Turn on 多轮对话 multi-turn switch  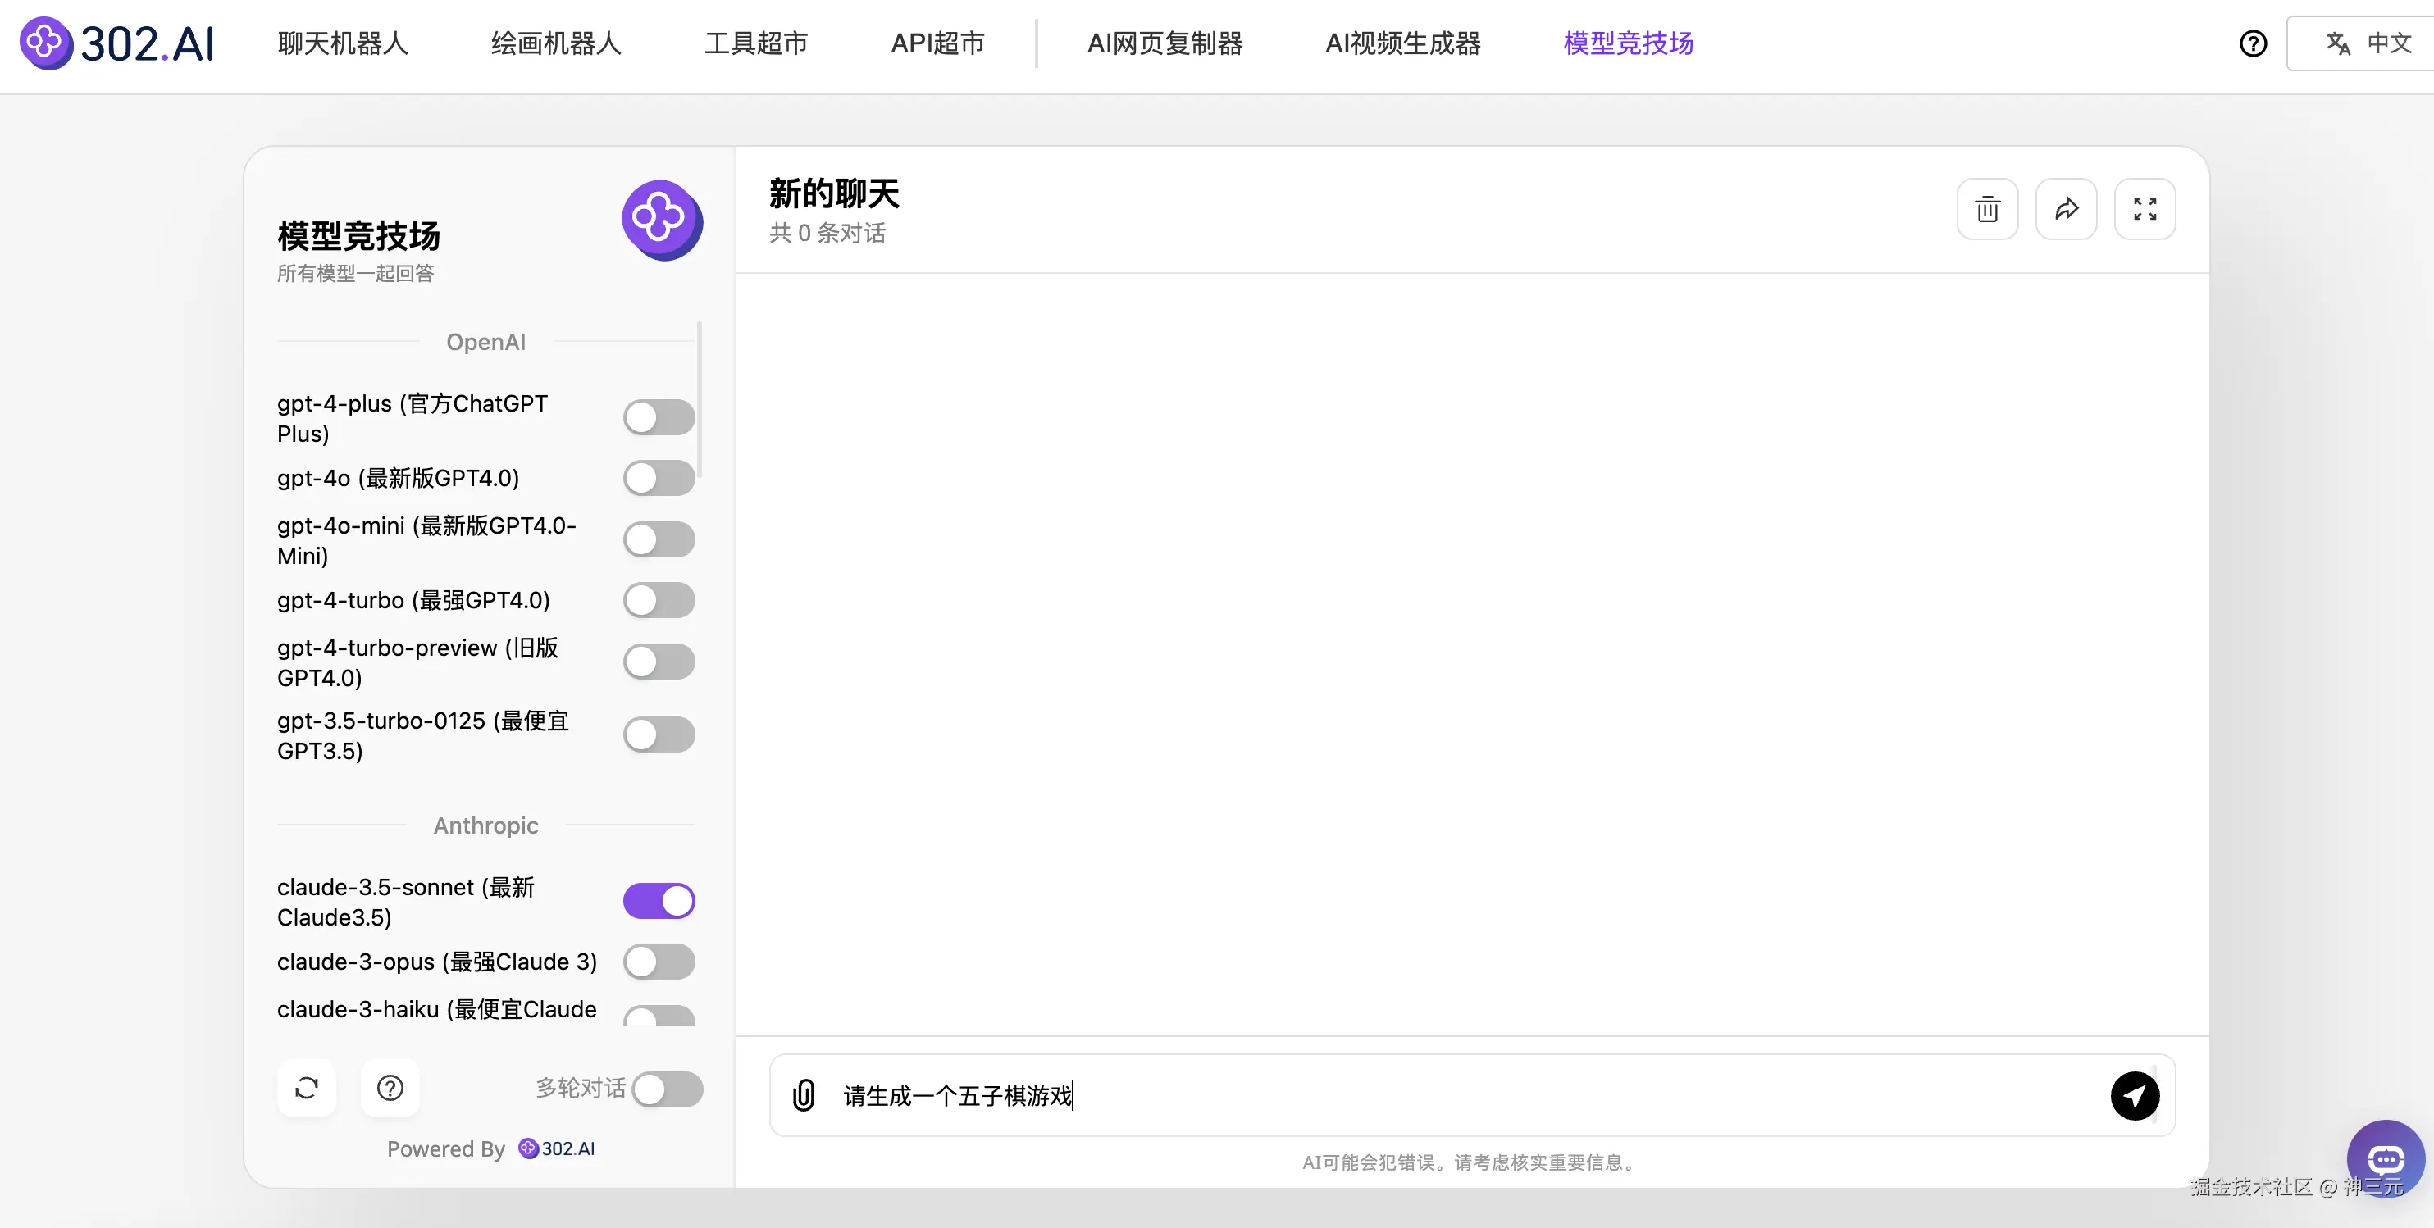coord(667,1089)
